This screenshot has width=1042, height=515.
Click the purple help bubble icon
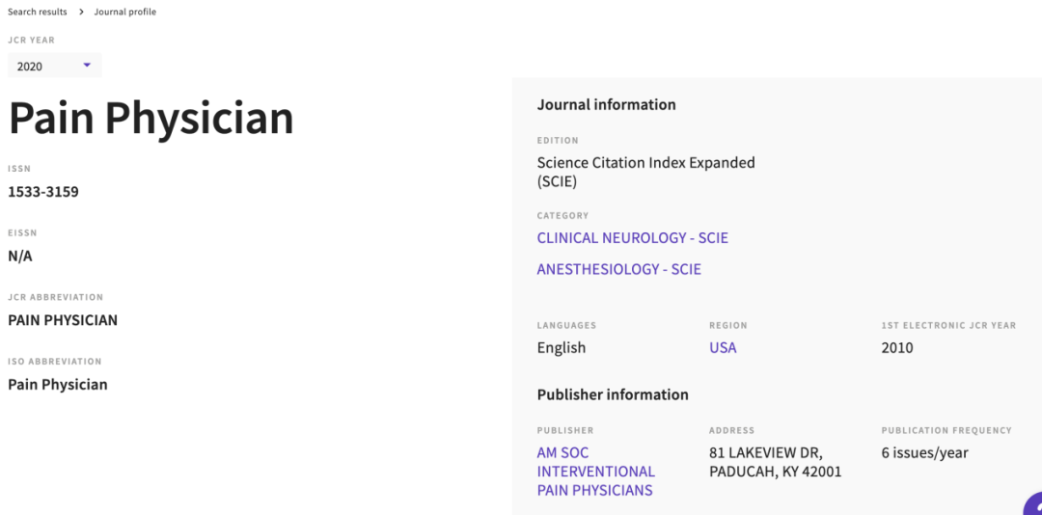pyautogui.click(x=1033, y=505)
